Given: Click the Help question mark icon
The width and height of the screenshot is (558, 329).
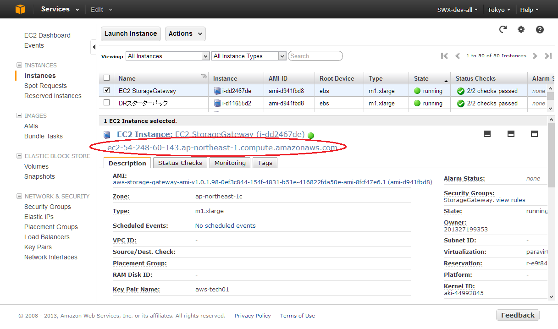Looking at the screenshot, I should (540, 29).
